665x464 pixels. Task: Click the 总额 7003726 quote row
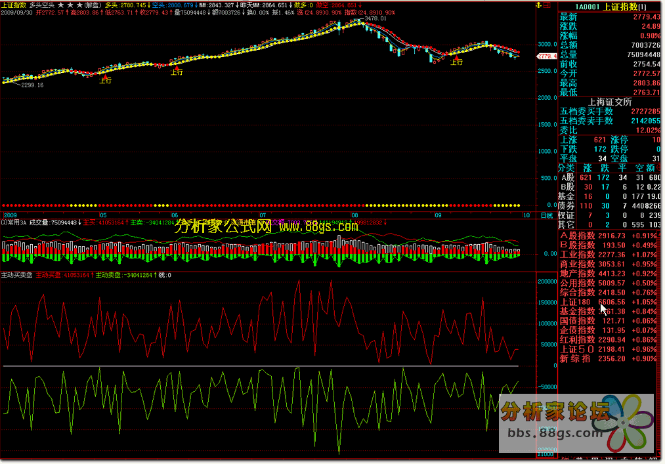point(610,45)
